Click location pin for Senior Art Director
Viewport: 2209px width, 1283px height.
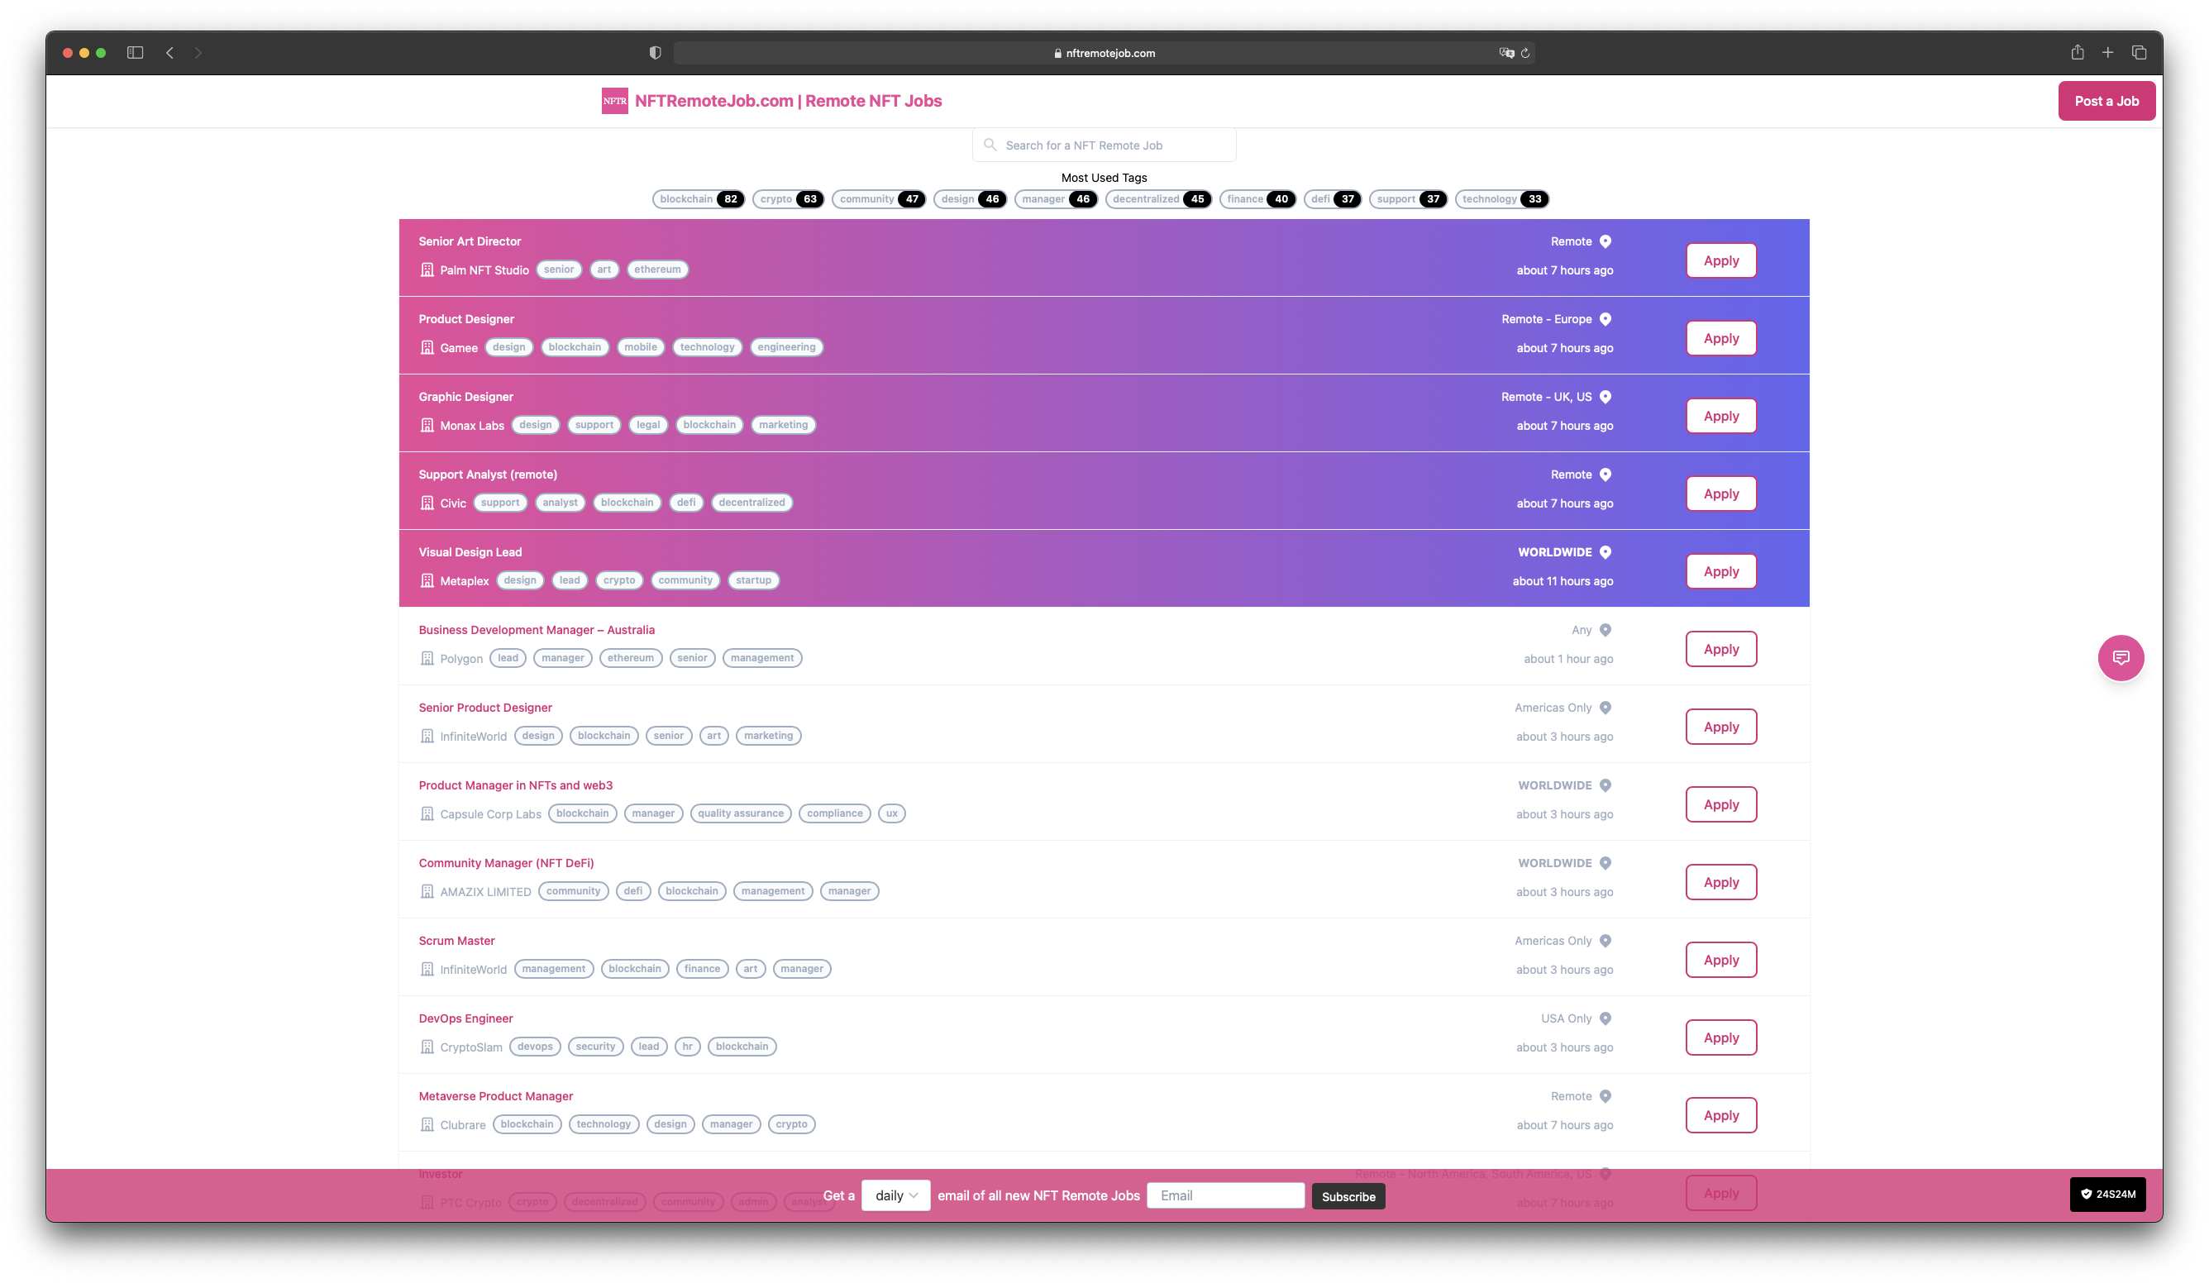tap(1605, 241)
